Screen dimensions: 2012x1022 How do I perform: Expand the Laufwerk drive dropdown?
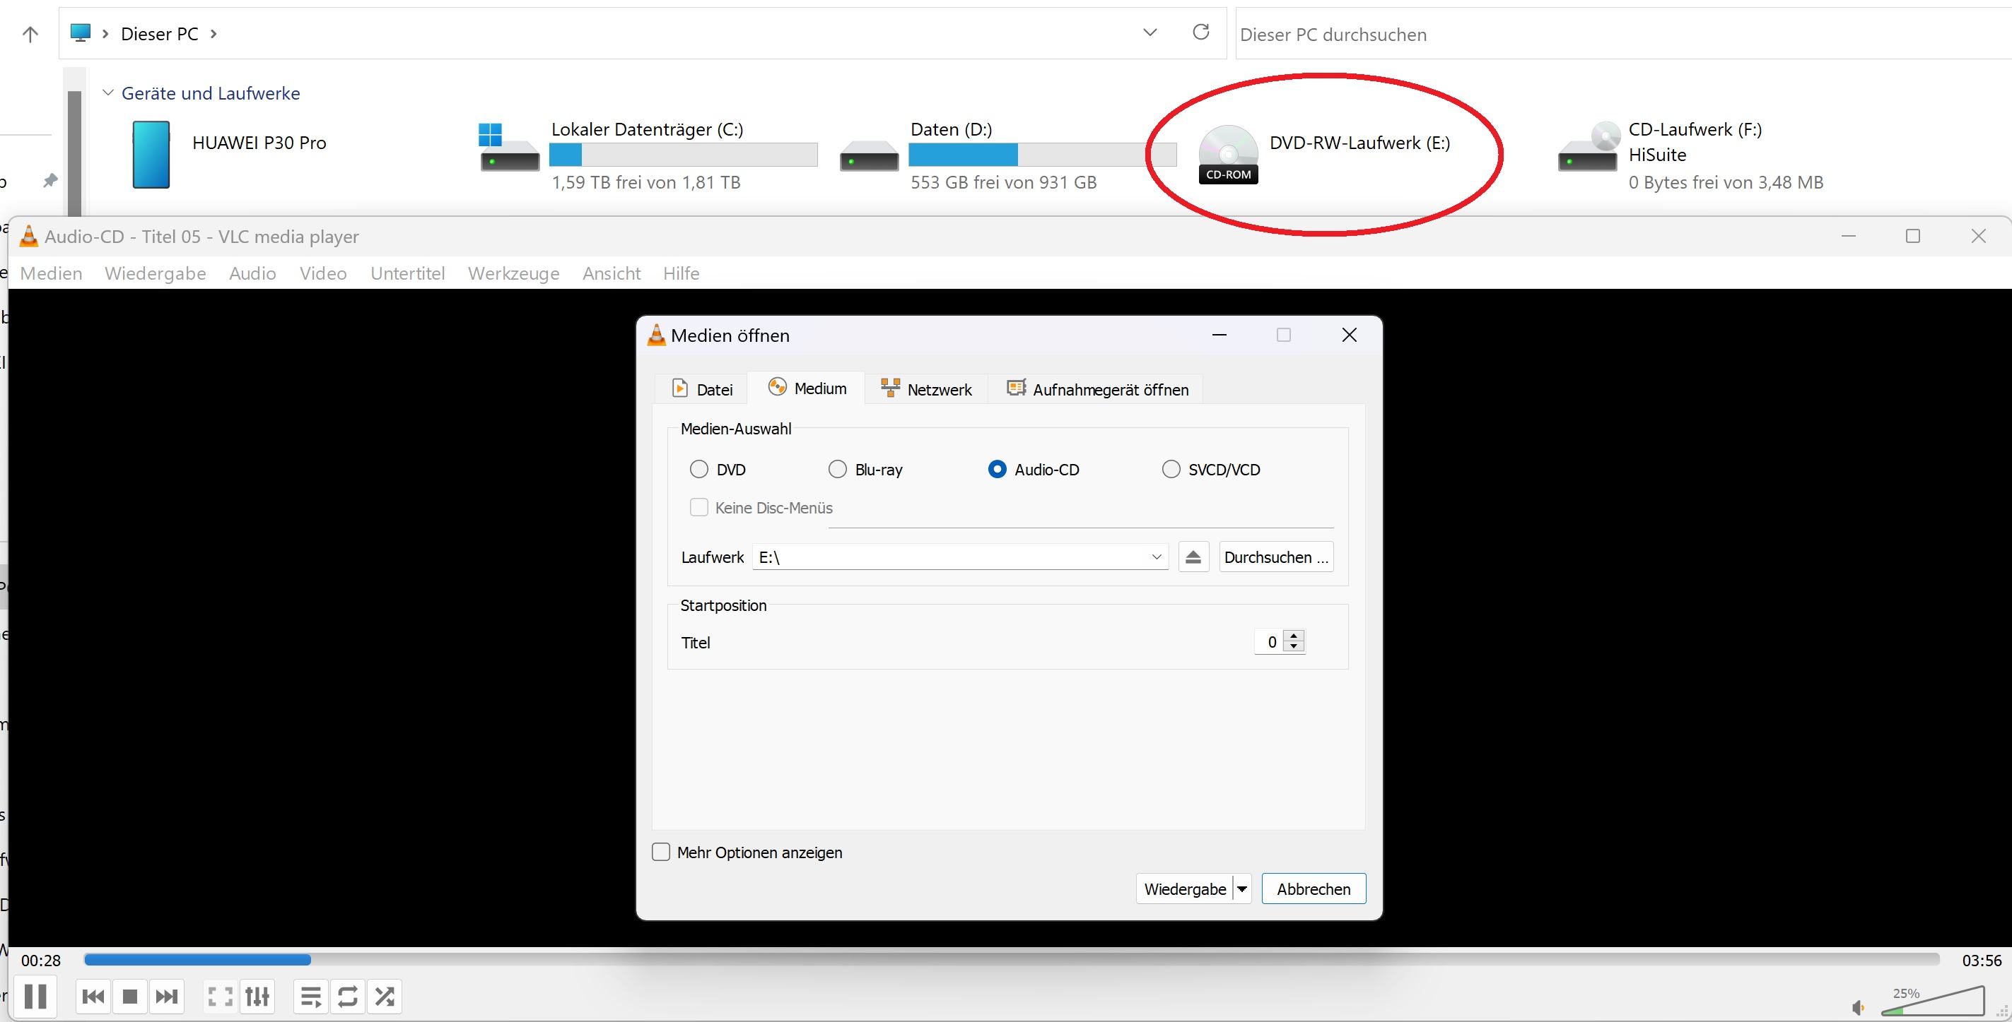tap(1156, 557)
